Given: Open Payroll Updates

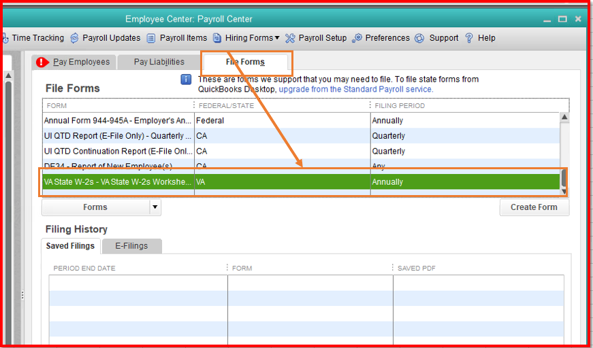Looking at the screenshot, I should coord(111,38).
